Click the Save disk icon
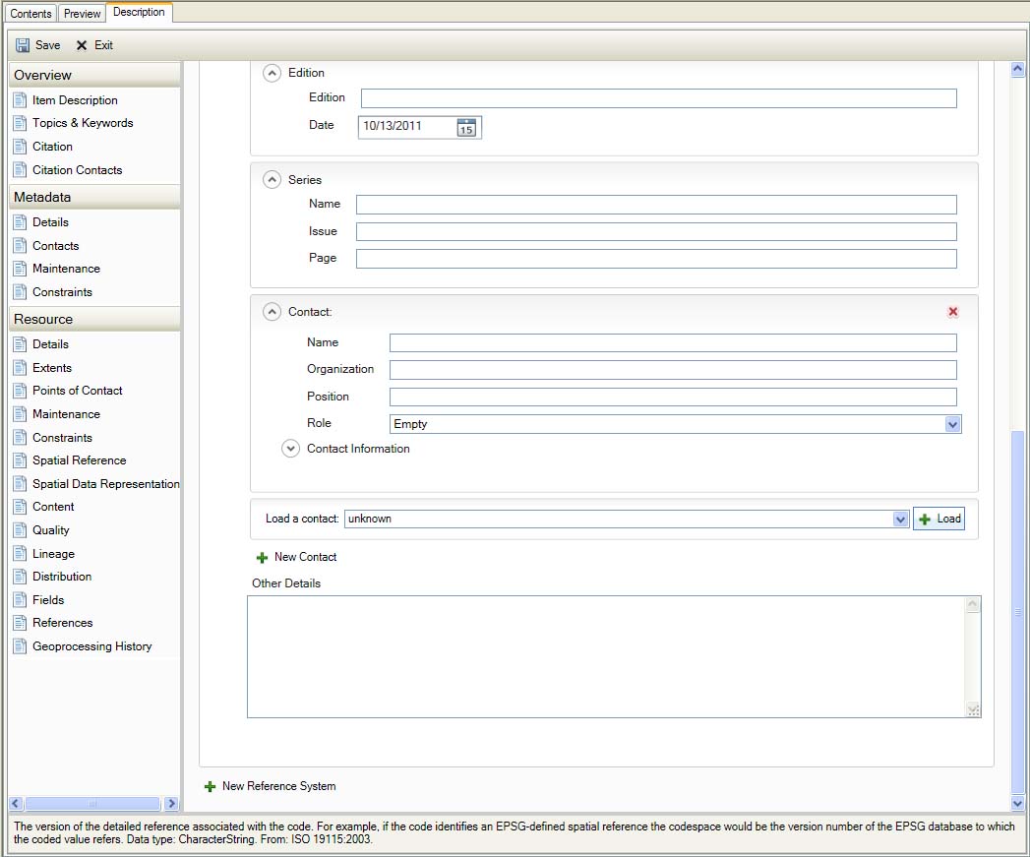Image resolution: width=1030 pixels, height=857 pixels. click(23, 45)
